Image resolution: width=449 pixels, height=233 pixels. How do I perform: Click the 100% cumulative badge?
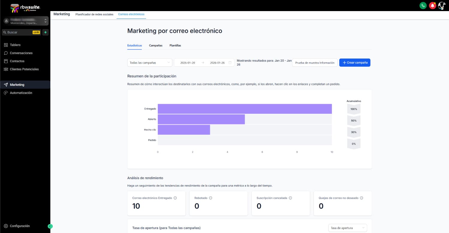coord(354,109)
